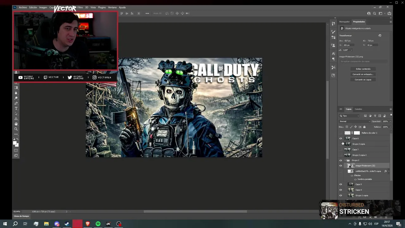This screenshot has height=228, width=405.
Task: Open the Edit Toolbar three-dots button
Action: (x=16, y=134)
